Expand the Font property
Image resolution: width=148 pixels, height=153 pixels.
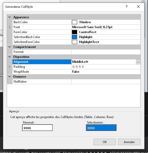10,27
